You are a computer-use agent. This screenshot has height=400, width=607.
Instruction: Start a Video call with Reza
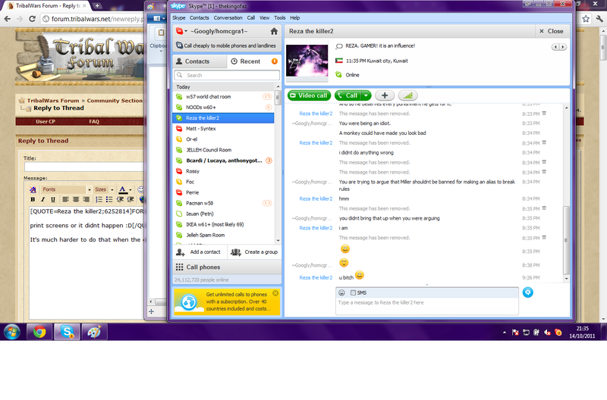click(x=309, y=95)
